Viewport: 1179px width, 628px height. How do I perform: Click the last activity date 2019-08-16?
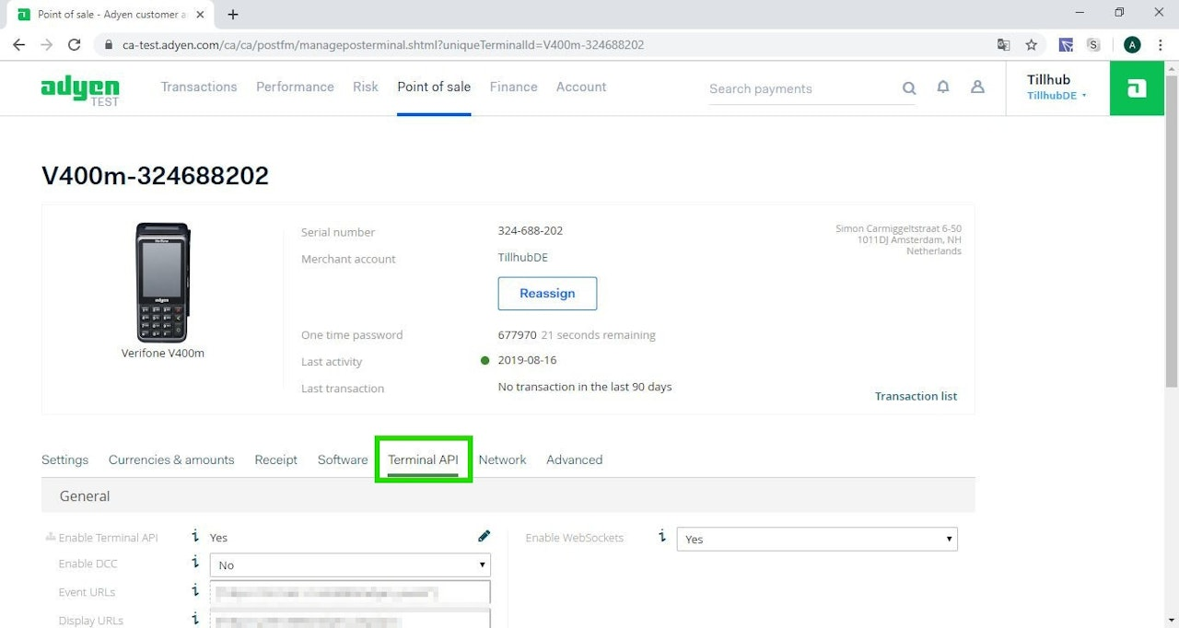(x=527, y=360)
